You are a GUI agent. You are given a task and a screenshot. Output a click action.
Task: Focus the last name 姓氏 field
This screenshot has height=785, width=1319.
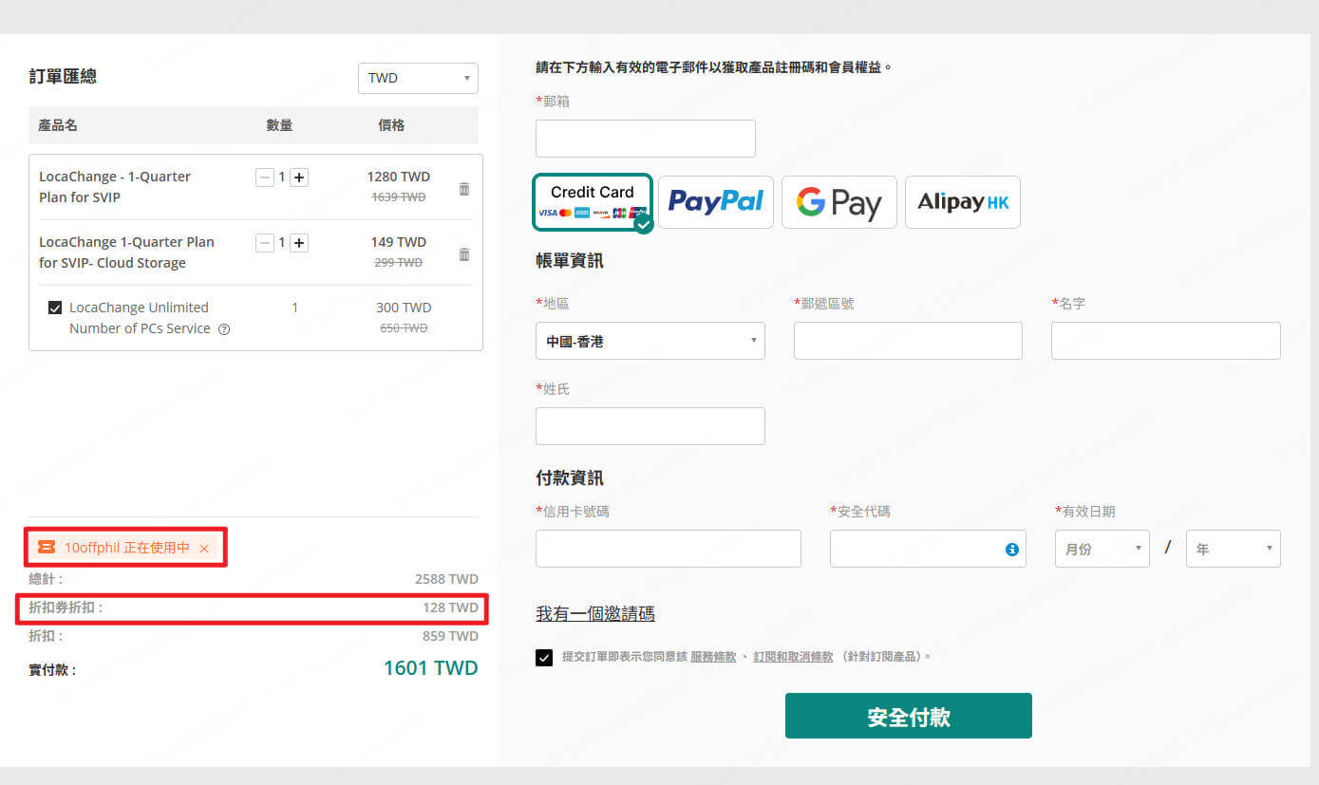pos(650,426)
